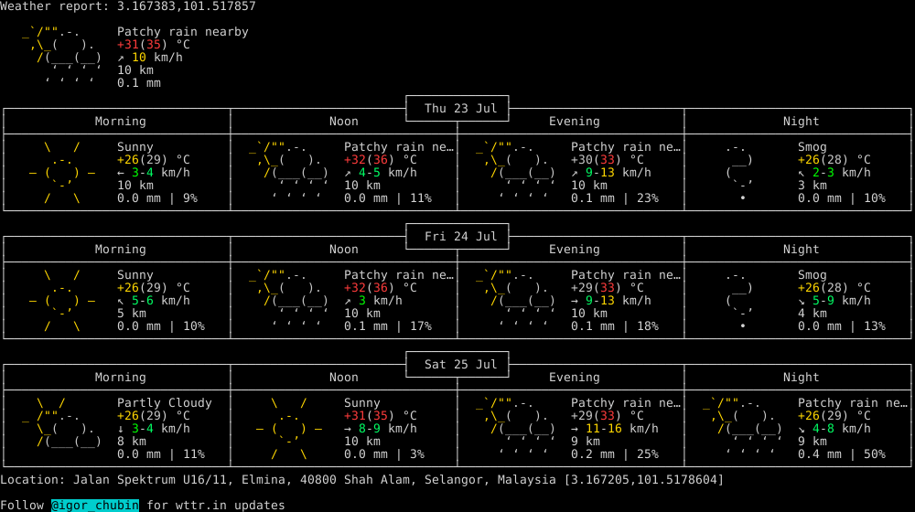Viewport: 915px width, 512px height.
Task: Click visibility 8 km for Saturday Morning
Action: [131, 442]
